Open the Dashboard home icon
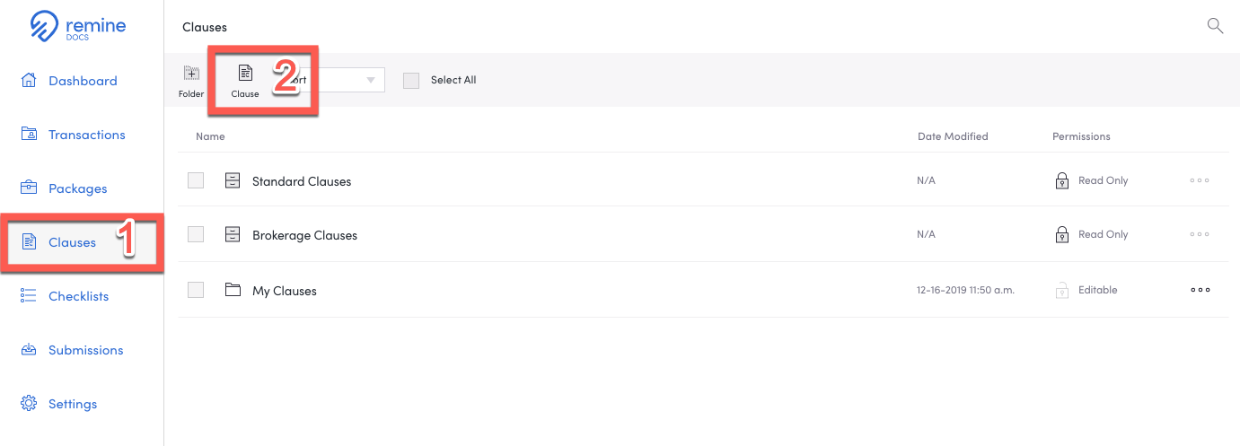This screenshot has height=446, width=1240. point(29,80)
